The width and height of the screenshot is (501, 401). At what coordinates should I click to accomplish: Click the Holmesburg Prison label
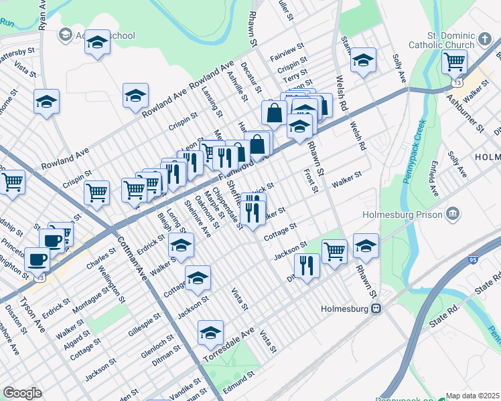[403, 215]
